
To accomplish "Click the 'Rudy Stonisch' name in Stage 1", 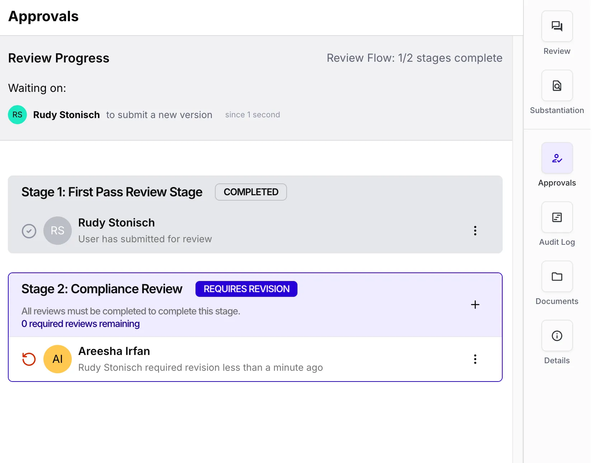I will 117,223.
